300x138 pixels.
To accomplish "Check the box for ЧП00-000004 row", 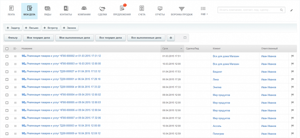I will pyautogui.click(x=7, y=95).
